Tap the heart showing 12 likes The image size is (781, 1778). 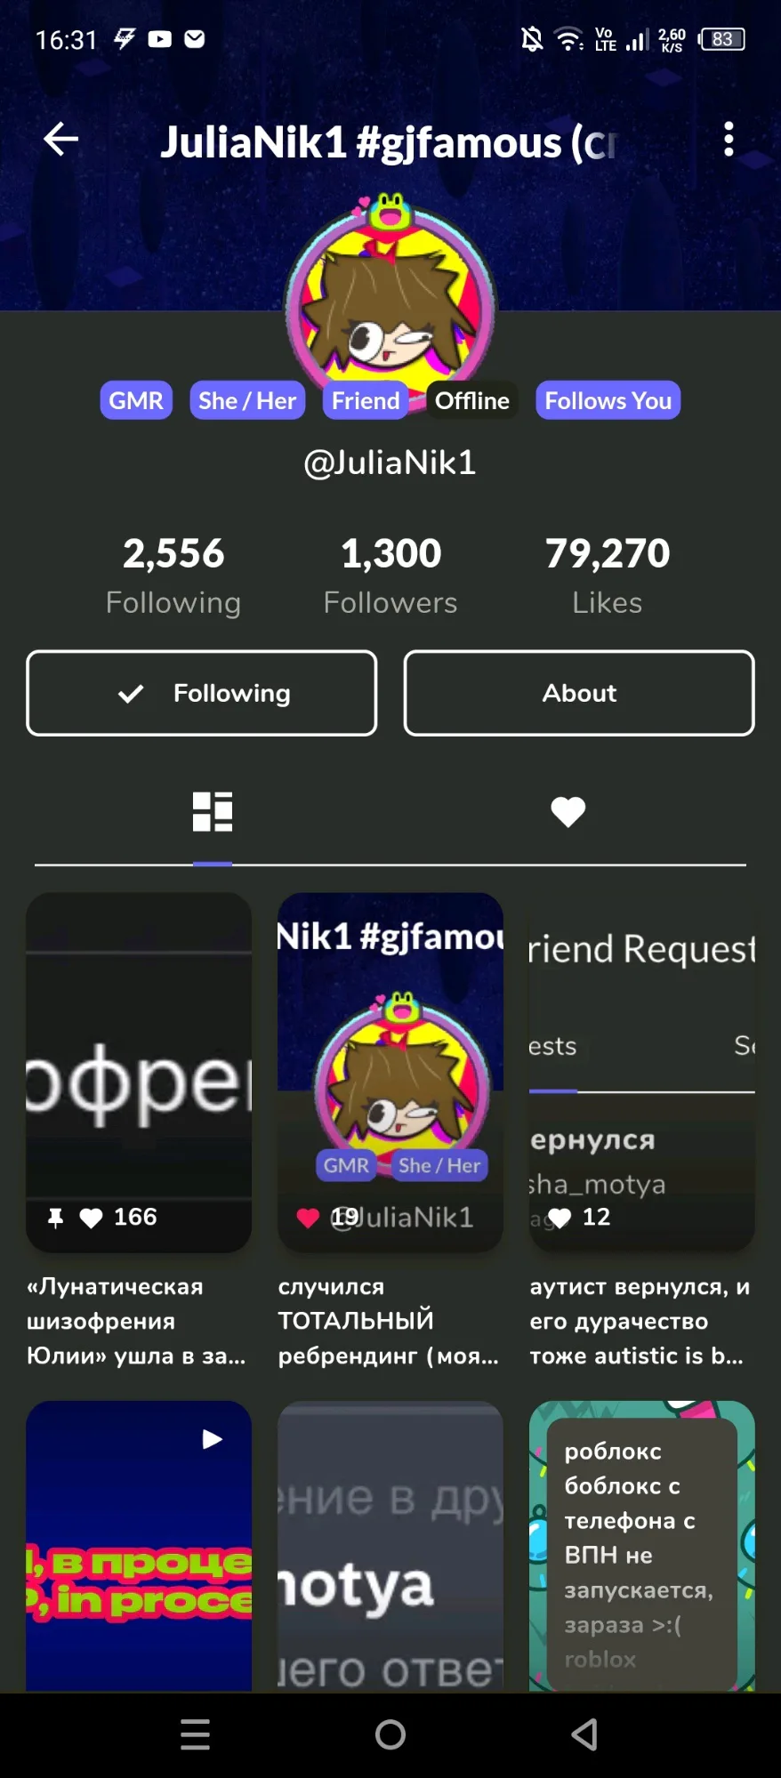(x=560, y=1218)
